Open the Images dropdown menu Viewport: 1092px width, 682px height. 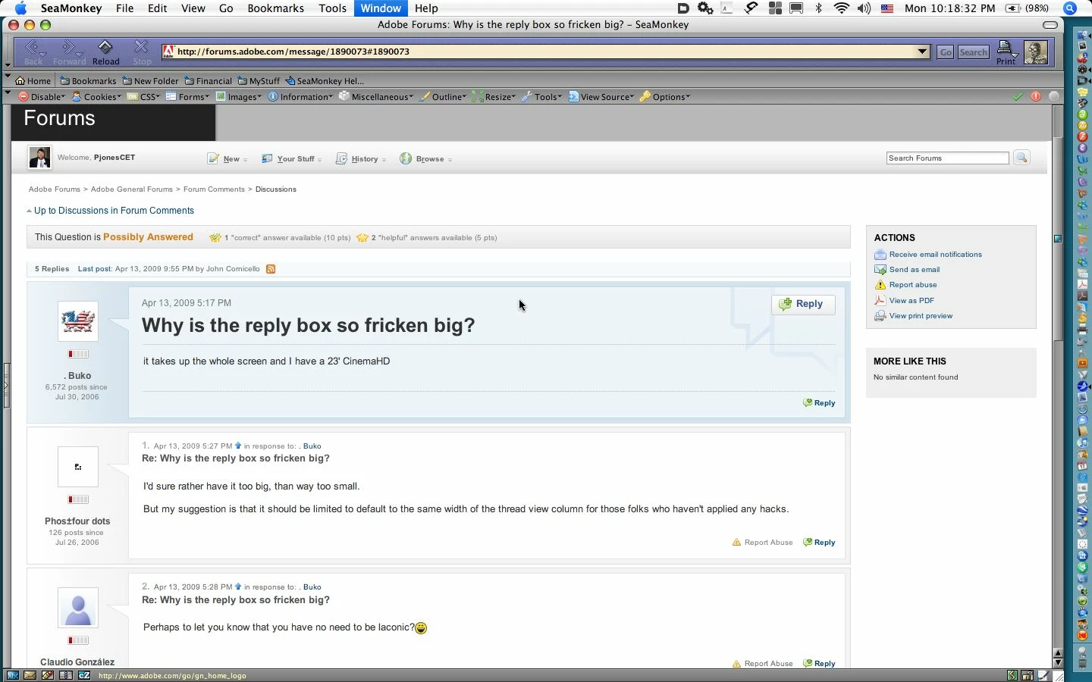[239, 97]
